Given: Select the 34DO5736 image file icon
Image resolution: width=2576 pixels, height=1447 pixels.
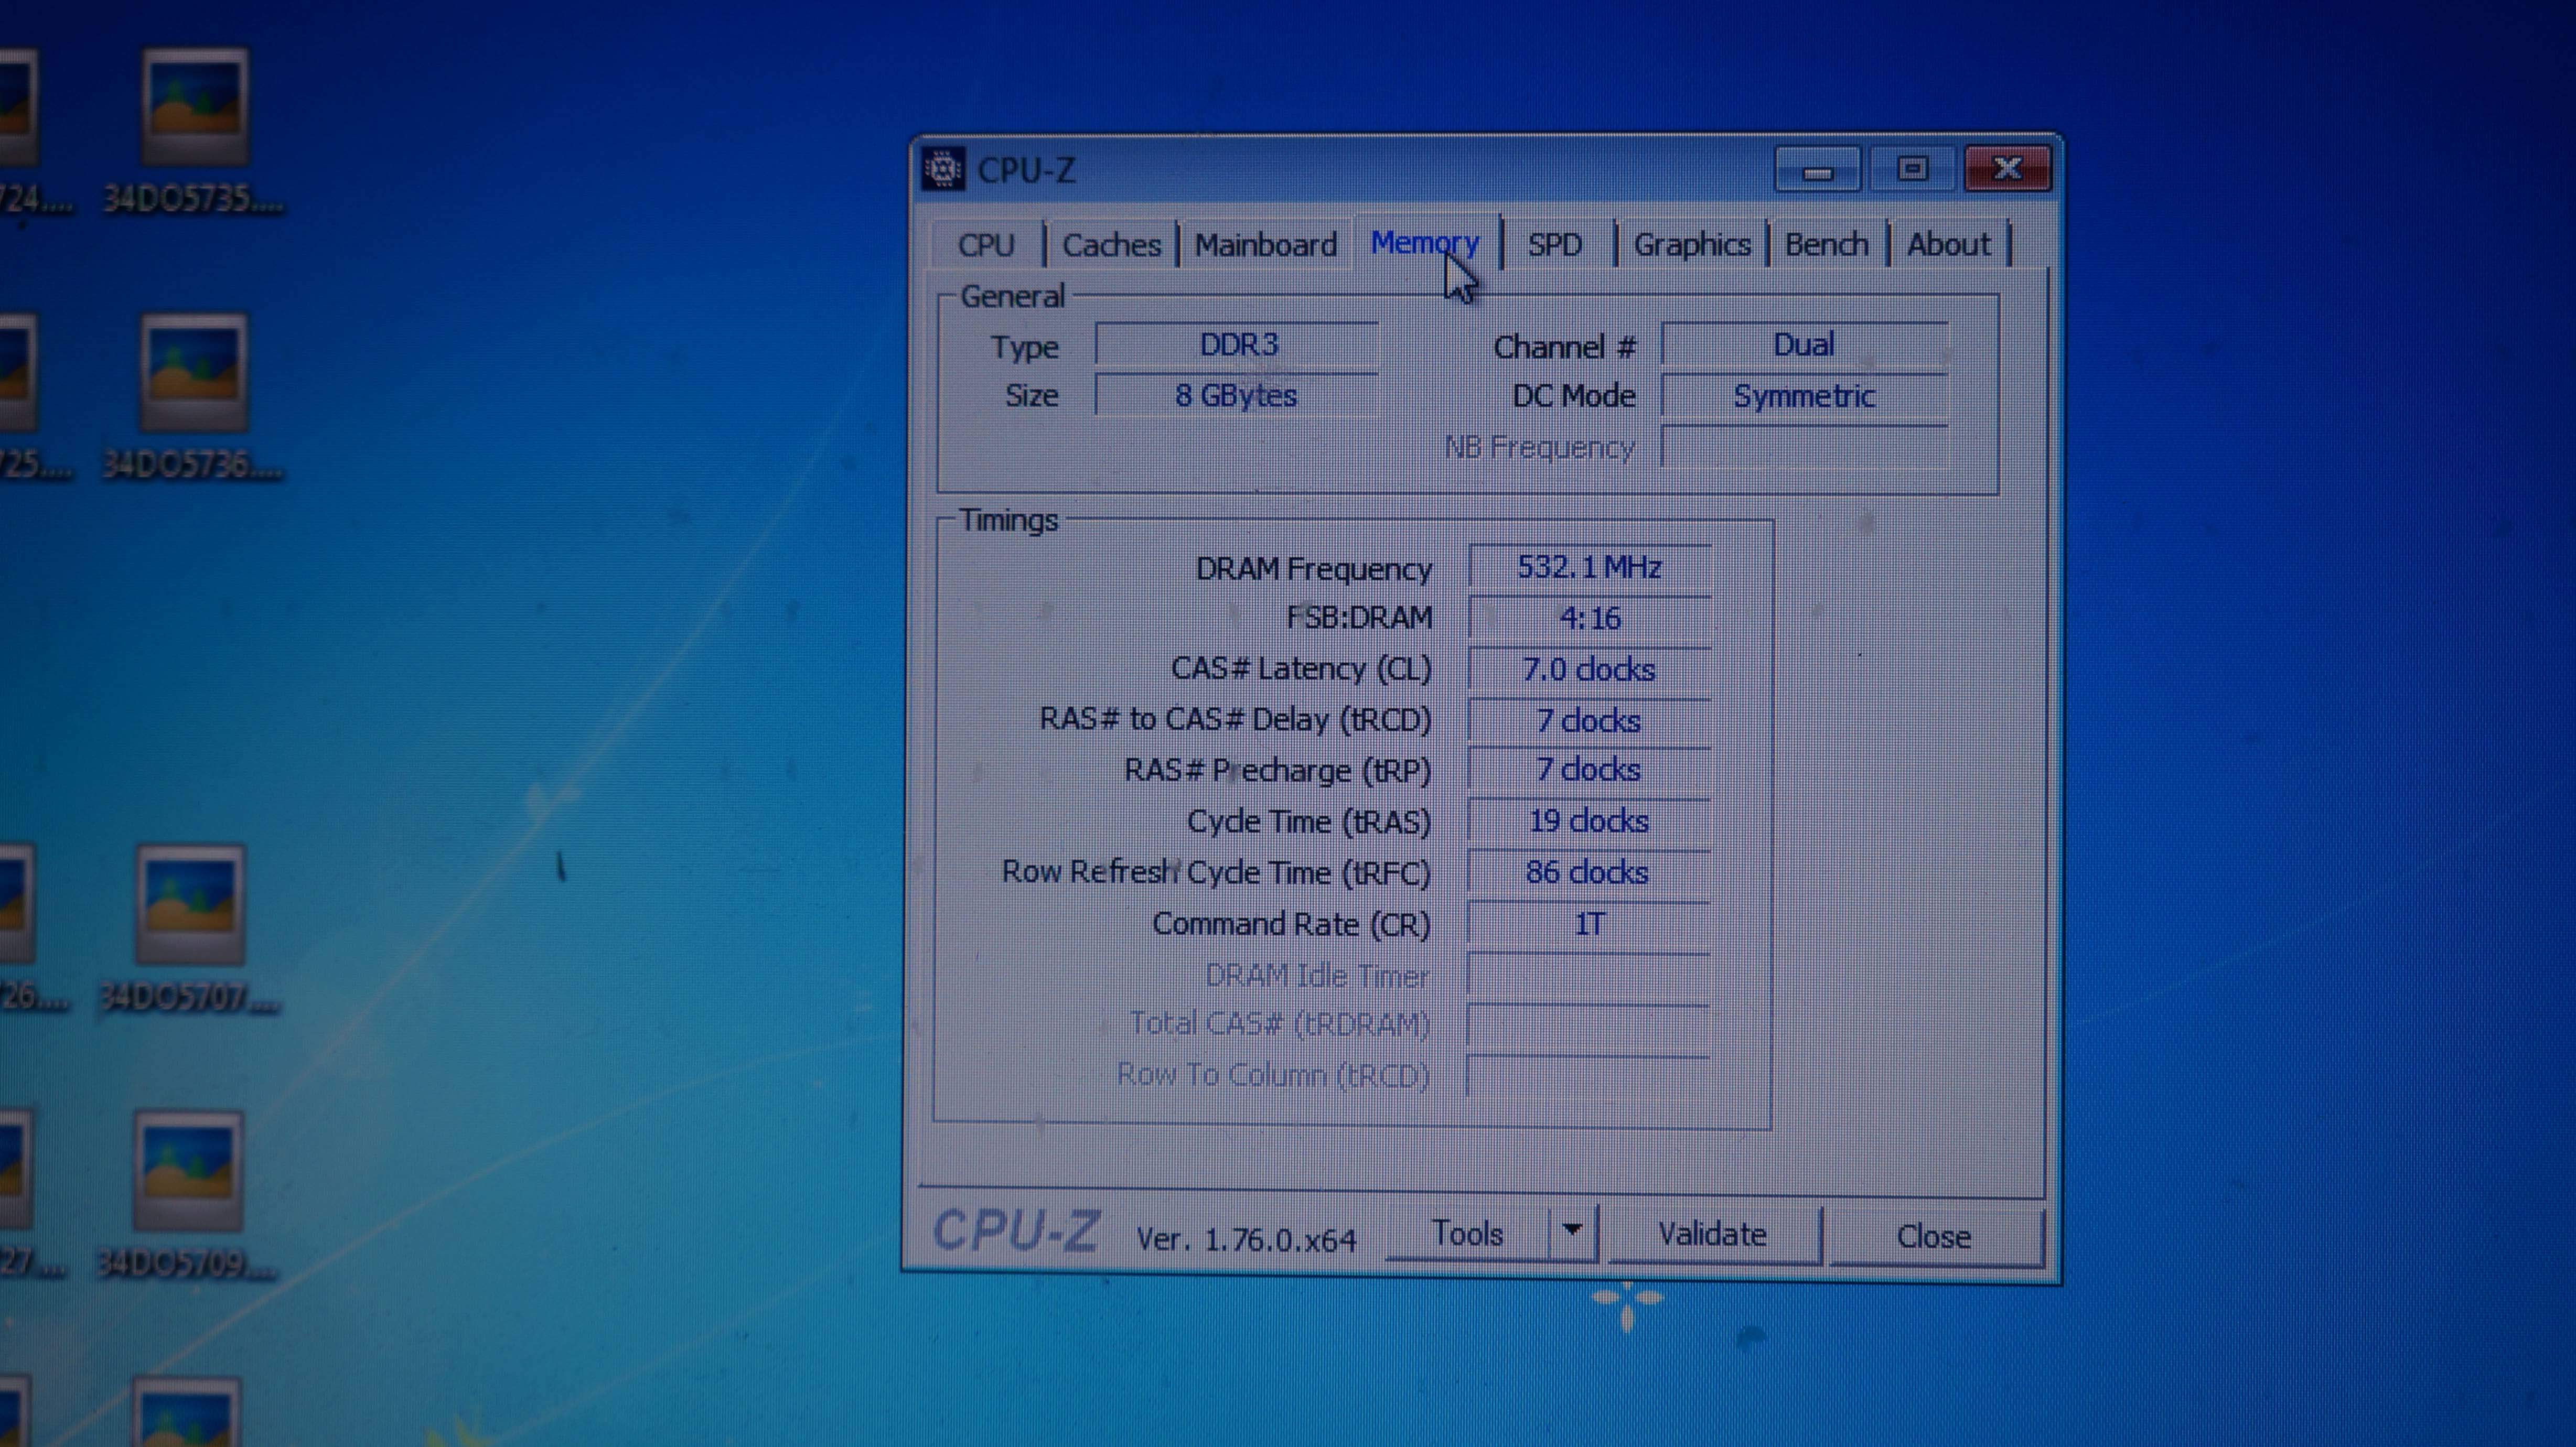Looking at the screenshot, I should tap(193, 374).
